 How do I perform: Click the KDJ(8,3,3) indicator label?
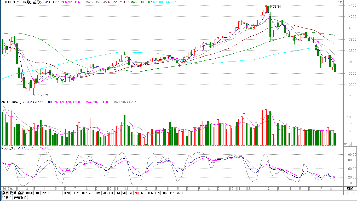[x=9, y=148]
